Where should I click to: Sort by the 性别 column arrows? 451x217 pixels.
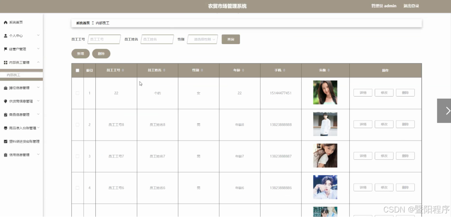(202, 70)
